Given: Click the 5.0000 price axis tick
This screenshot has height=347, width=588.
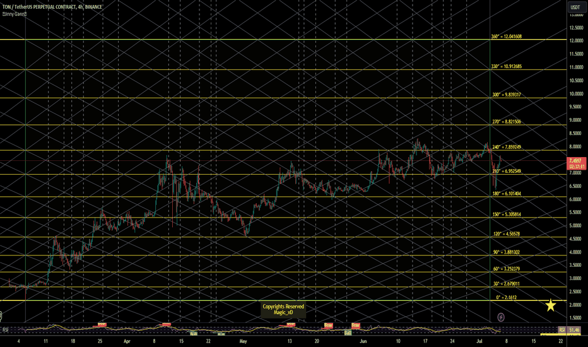Looking at the screenshot, I should (576, 225).
